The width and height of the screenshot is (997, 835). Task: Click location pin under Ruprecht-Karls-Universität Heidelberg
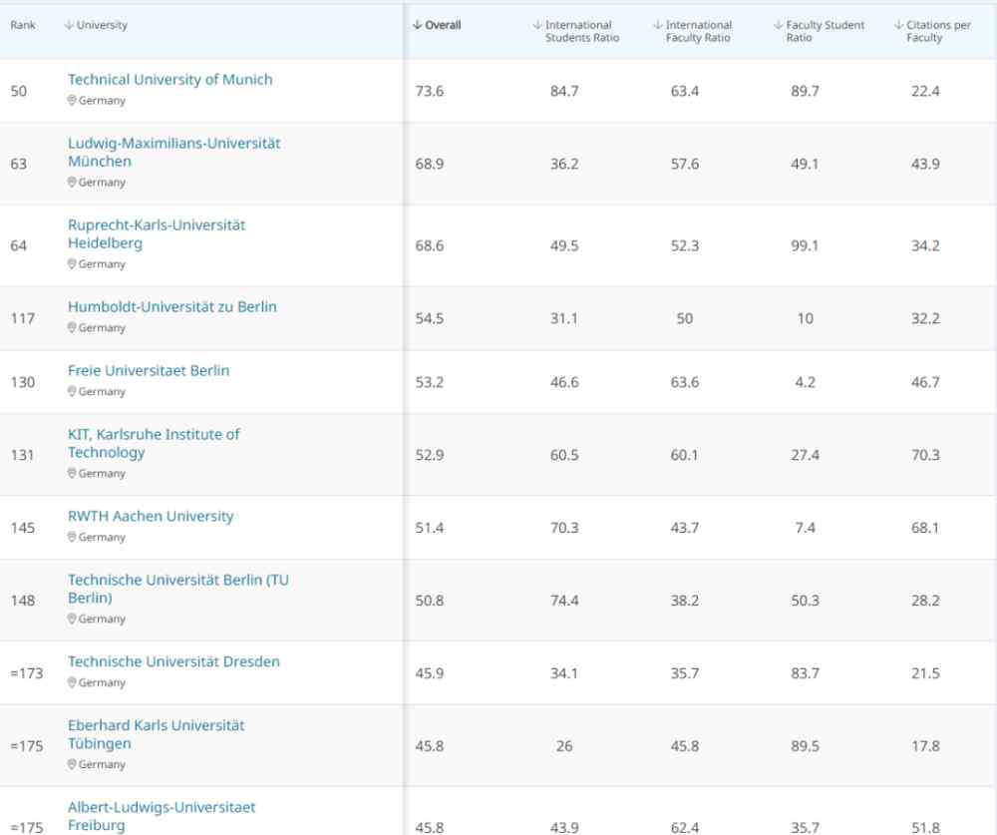click(x=72, y=264)
